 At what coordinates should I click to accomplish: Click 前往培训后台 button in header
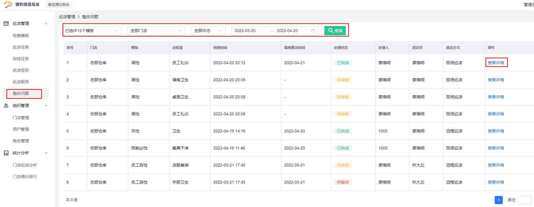59,5
